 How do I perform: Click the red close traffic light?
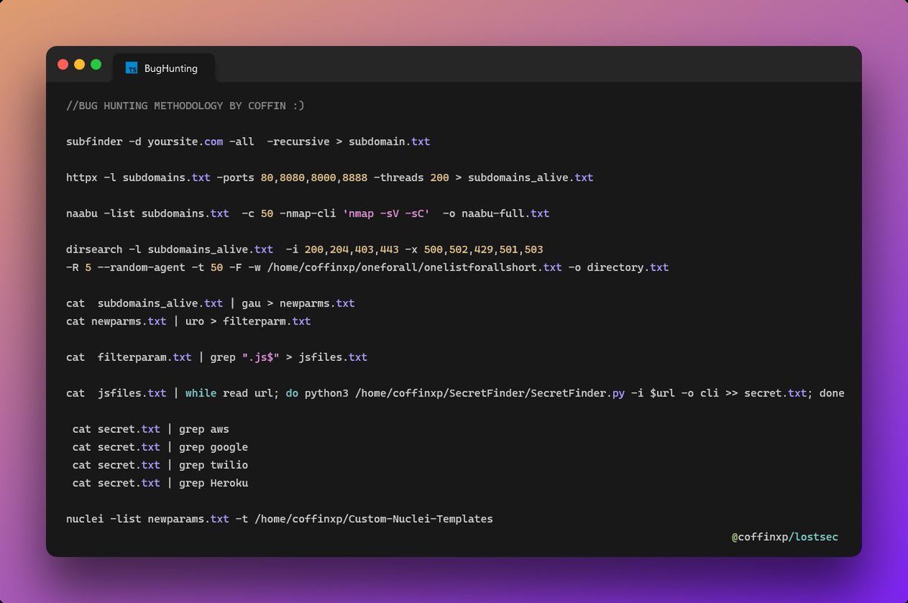63,64
